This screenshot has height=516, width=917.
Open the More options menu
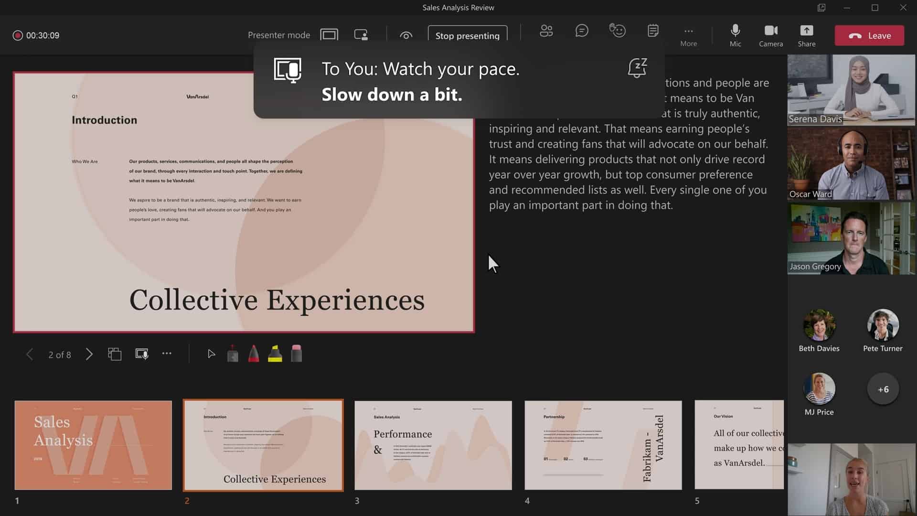(688, 36)
